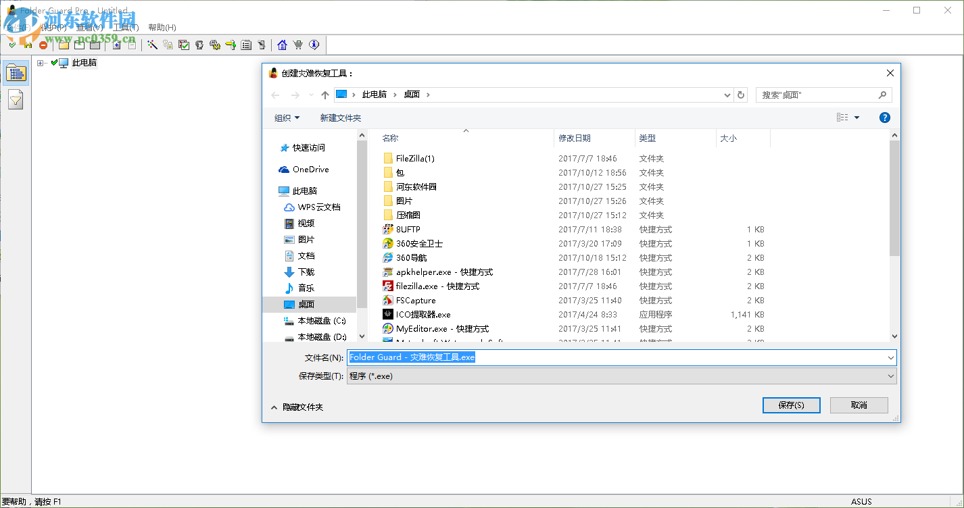
Task: Click the red stop protection icon
Action: point(44,45)
